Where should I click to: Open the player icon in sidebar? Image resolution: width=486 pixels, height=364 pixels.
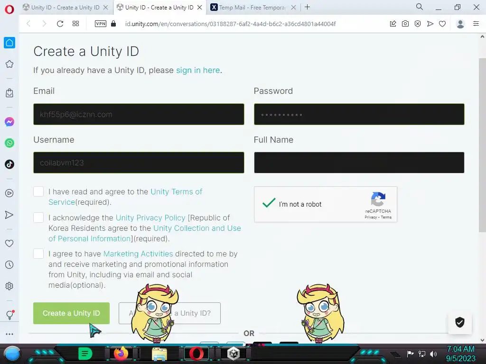(x=9, y=193)
